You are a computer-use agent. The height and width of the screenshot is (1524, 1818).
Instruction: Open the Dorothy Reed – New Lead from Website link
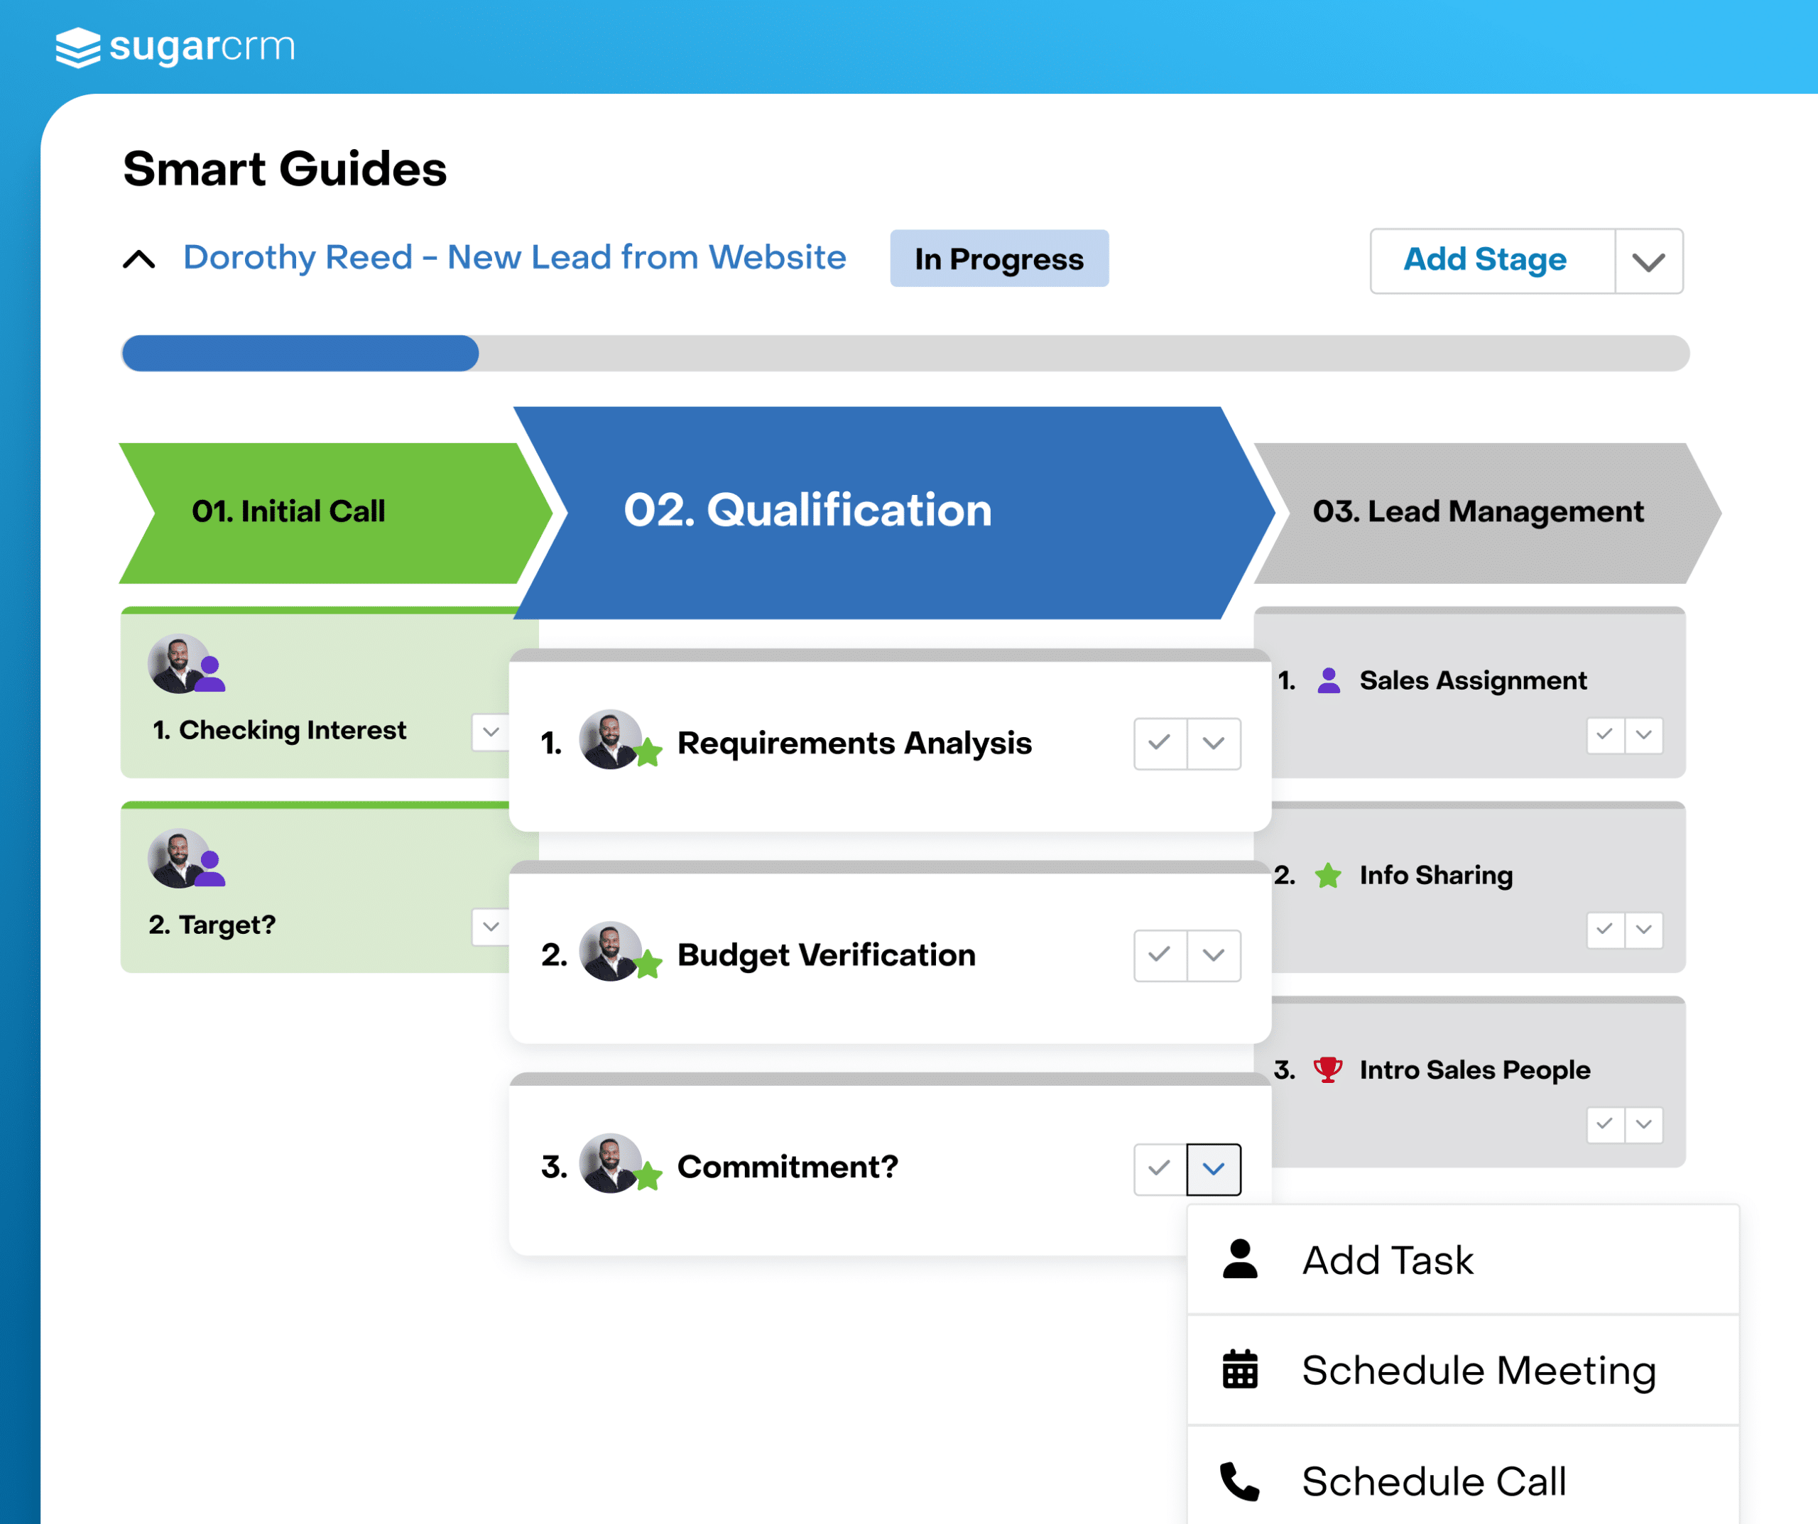tap(514, 258)
